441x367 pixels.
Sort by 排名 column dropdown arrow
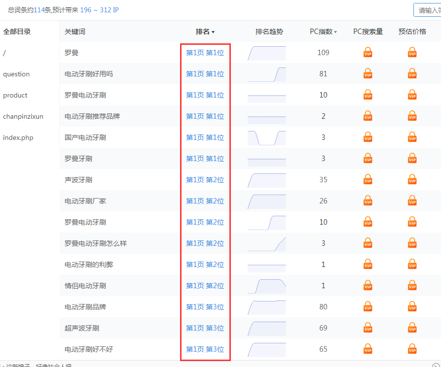(213, 32)
